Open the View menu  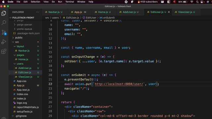coord(46,2)
